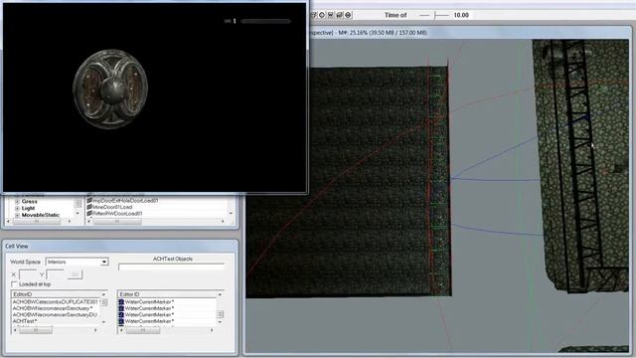The width and height of the screenshot is (636, 358).
Task: Click the ACHTest Objects filter field
Action: [171, 267]
